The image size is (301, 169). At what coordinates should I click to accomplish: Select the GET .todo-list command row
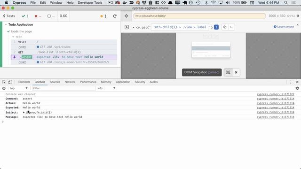tap(64, 52)
